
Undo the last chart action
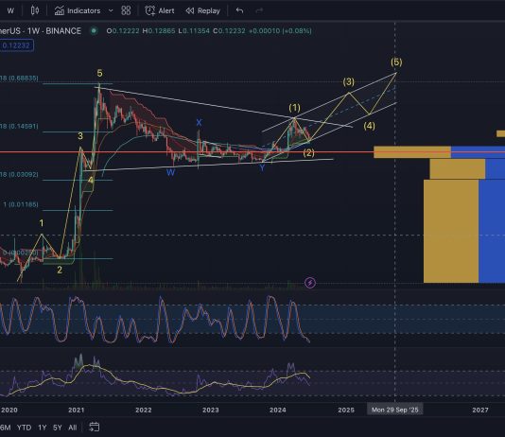coord(239,10)
